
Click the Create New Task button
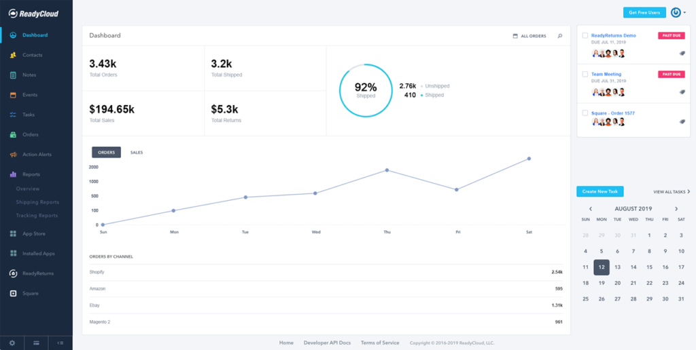tap(600, 191)
